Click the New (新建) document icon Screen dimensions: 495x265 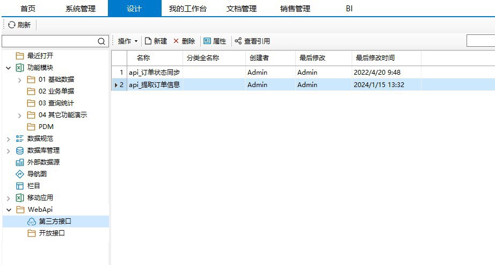click(x=148, y=41)
